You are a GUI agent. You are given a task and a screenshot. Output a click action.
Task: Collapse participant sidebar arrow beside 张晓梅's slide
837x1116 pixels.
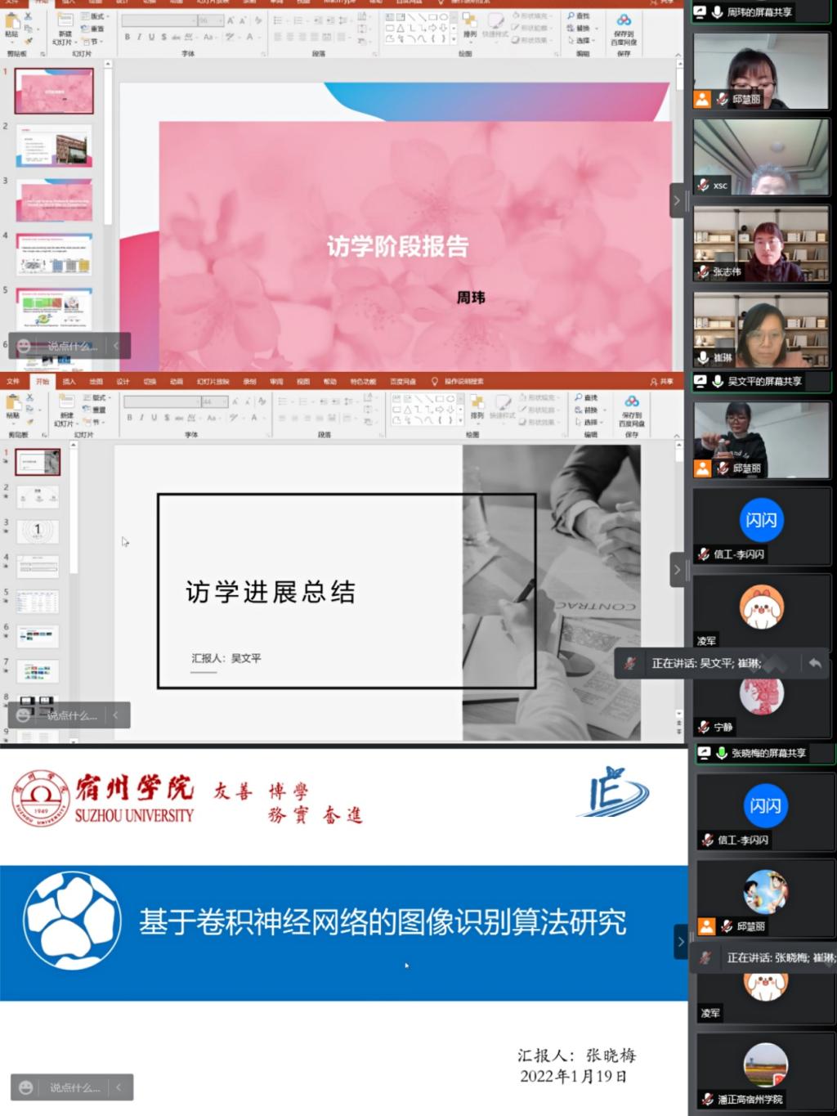point(680,942)
